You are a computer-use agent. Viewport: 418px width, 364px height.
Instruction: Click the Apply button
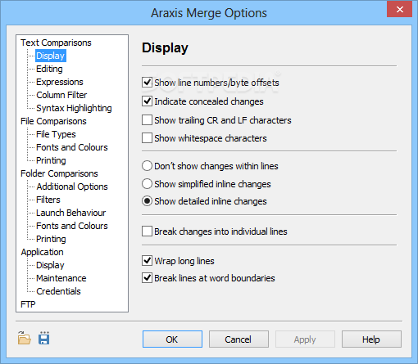click(x=305, y=339)
